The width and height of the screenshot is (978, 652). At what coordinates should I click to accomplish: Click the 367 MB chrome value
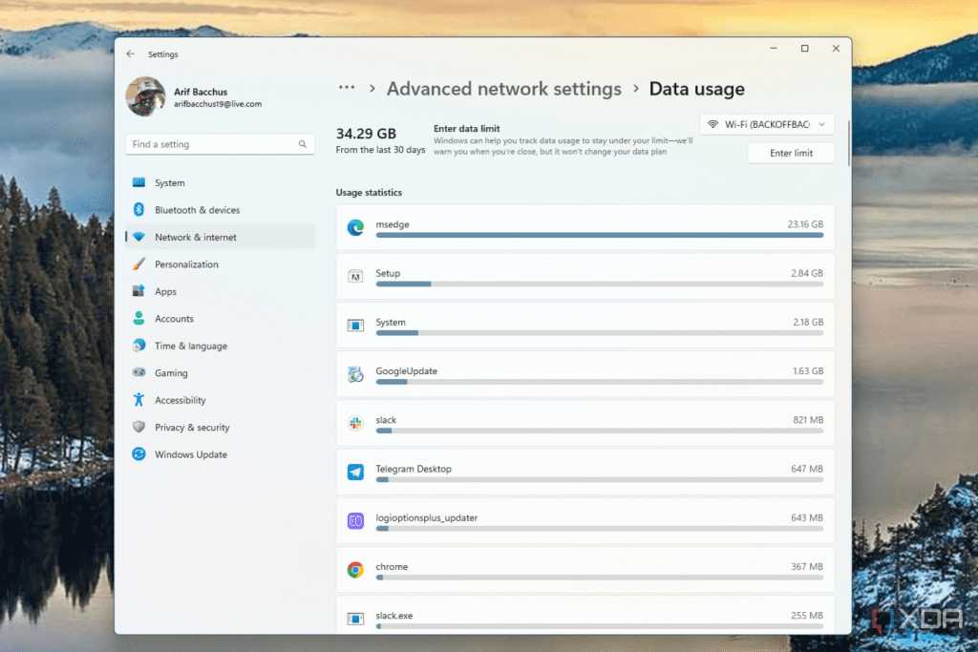coord(807,567)
